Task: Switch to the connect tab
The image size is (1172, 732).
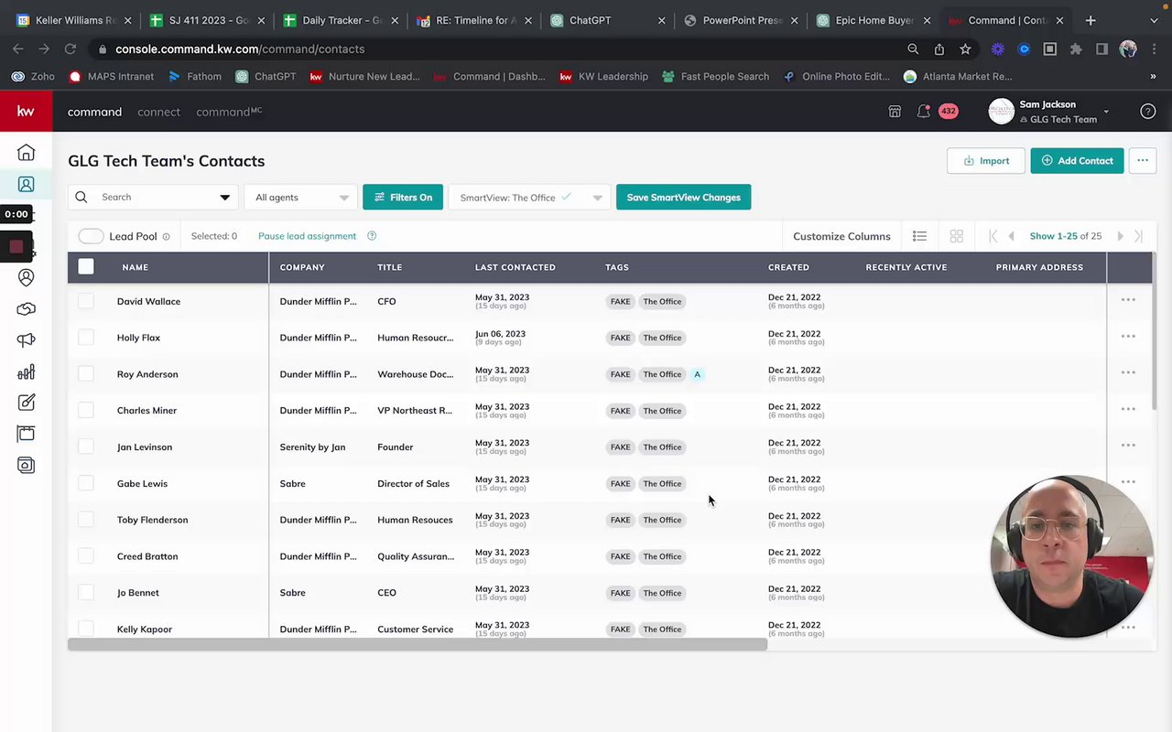Action: click(158, 112)
